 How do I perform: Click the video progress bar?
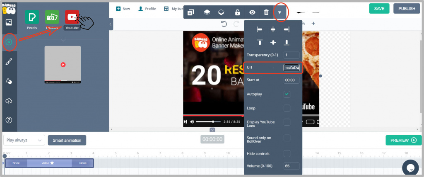(x=214, y=116)
